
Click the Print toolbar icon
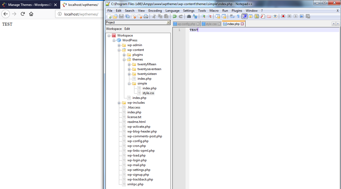(x=146, y=16)
